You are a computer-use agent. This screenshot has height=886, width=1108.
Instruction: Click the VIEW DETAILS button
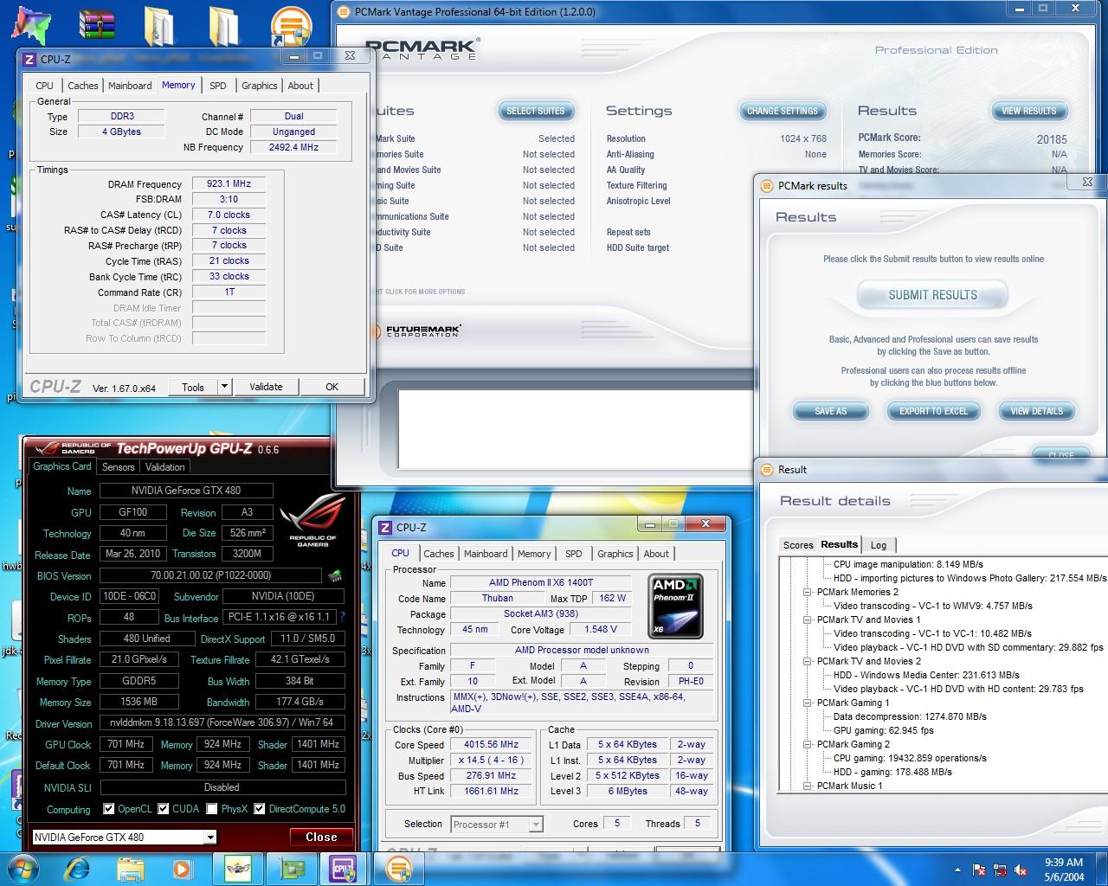pyautogui.click(x=1036, y=411)
